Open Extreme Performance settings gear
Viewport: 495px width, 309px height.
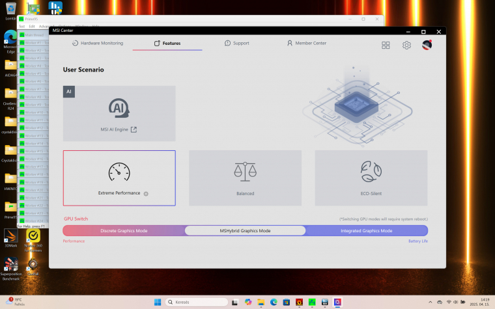click(146, 194)
